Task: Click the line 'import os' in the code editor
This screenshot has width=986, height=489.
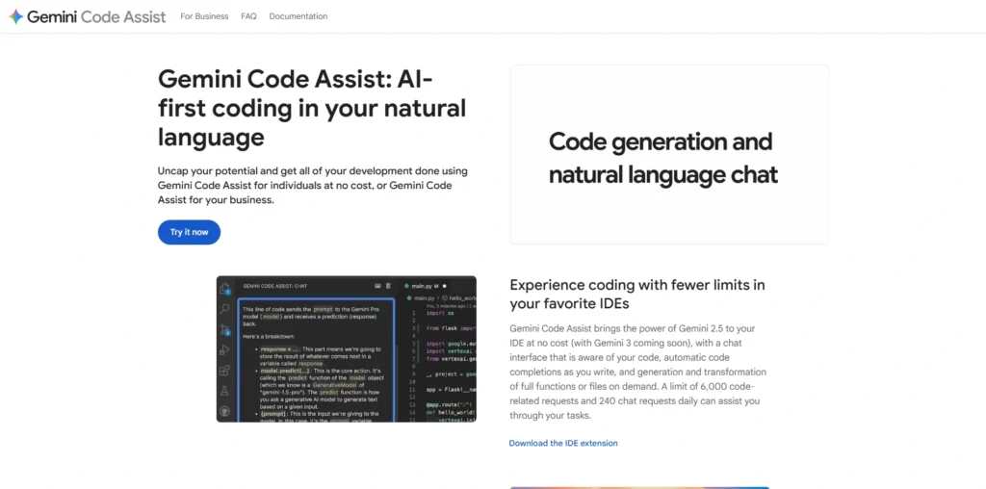Action: pos(439,313)
